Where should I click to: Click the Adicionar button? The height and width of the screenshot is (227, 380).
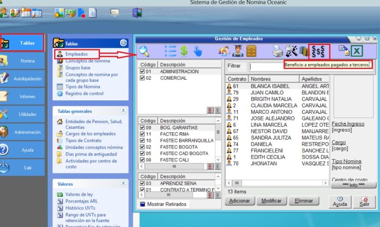240,200
